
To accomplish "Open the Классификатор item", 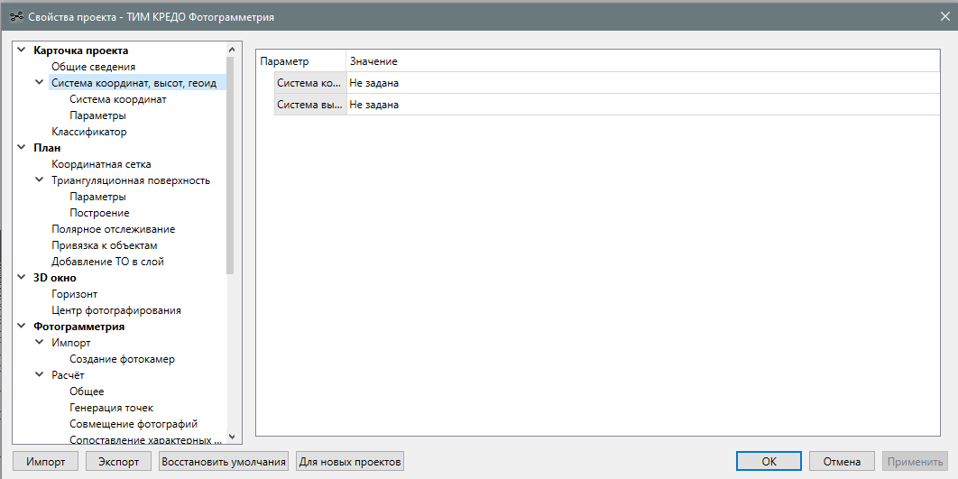I will (x=89, y=132).
